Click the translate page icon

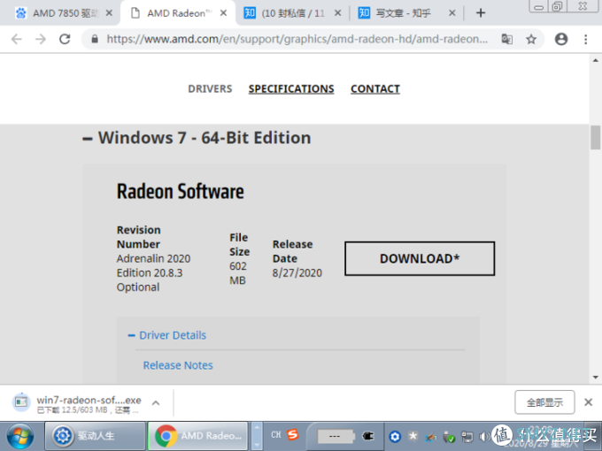(x=506, y=39)
